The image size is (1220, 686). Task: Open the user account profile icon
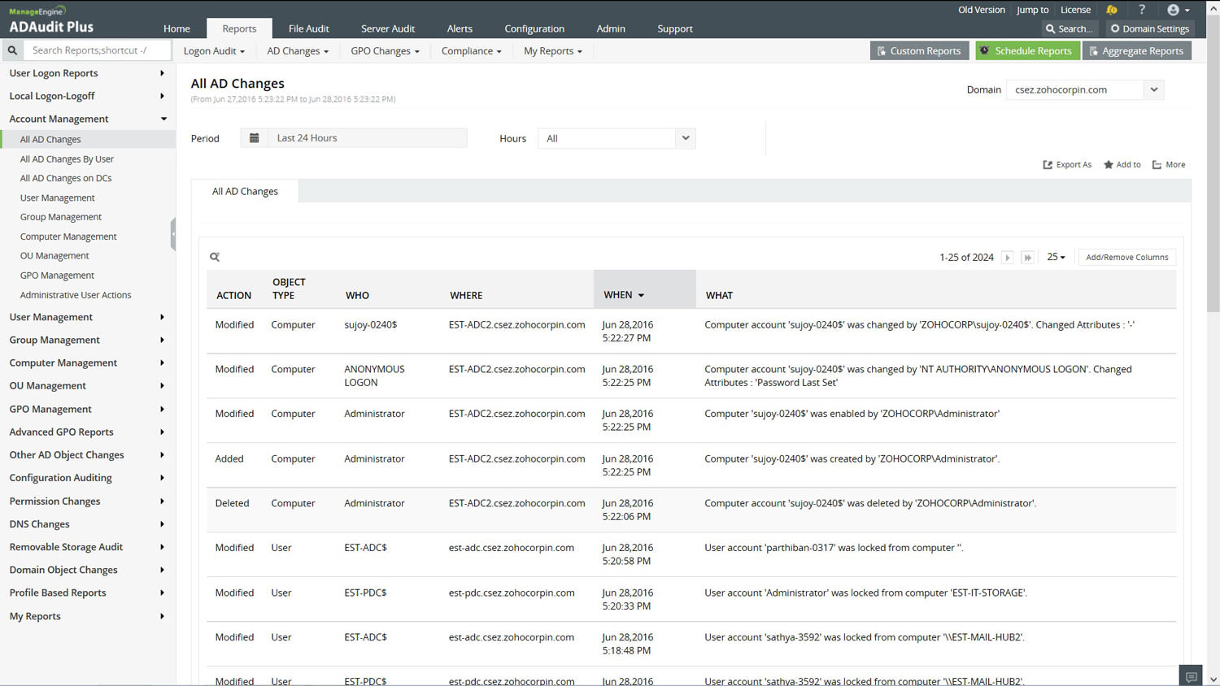(1173, 10)
